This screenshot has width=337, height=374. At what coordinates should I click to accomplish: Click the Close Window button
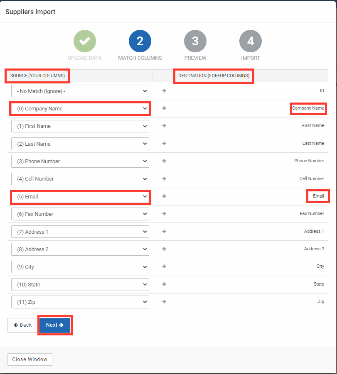[30, 359]
